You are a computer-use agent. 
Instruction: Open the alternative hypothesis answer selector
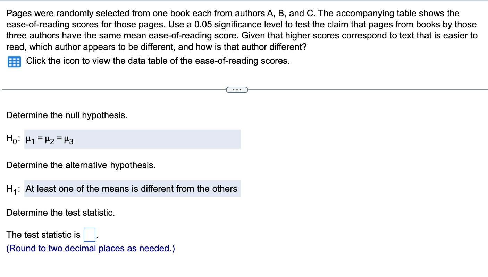(132, 189)
